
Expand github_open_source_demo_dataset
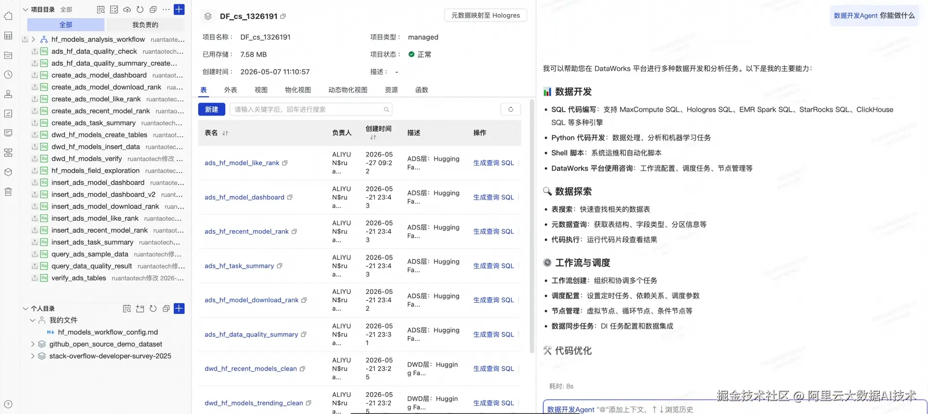click(x=33, y=344)
